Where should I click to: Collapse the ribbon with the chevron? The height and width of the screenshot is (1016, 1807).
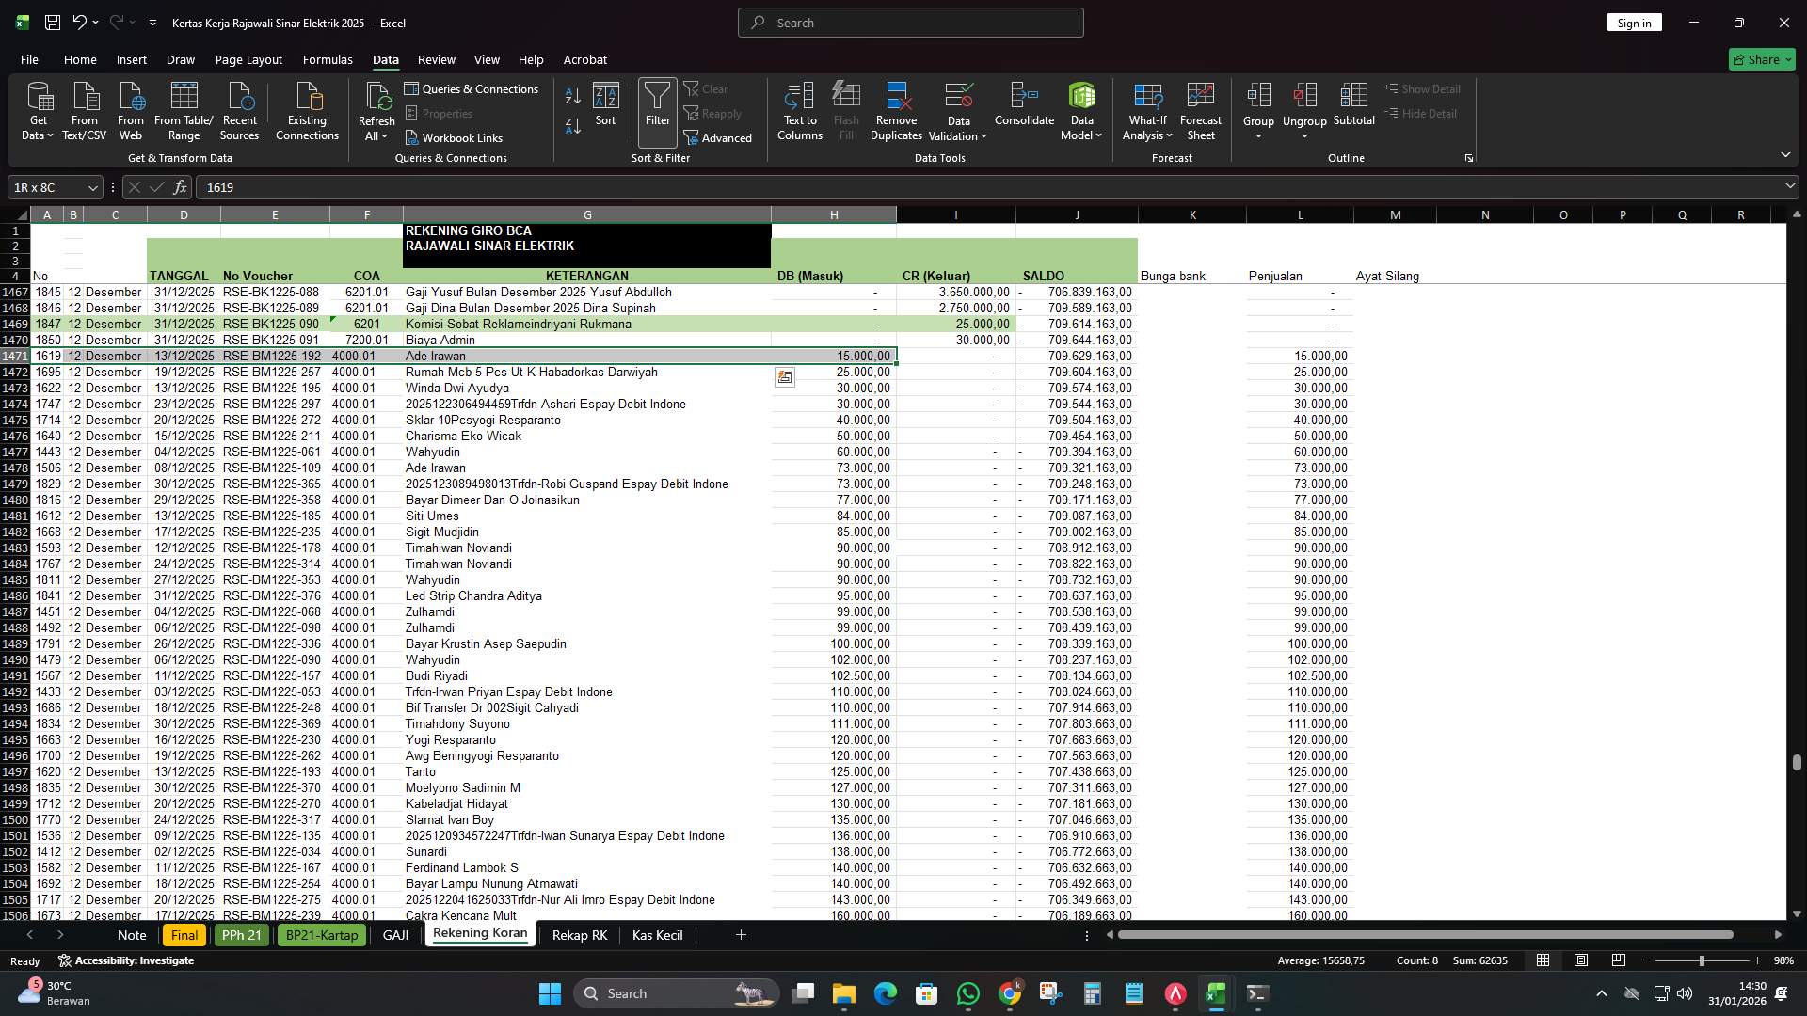[x=1784, y=154]
